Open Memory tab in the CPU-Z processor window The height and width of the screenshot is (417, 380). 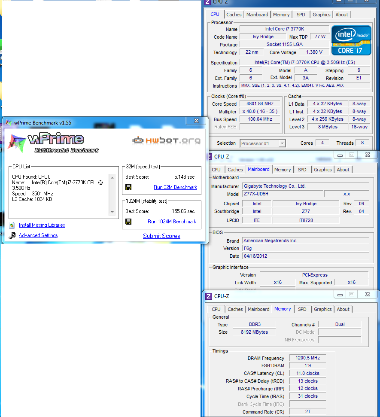click(281, 15)
